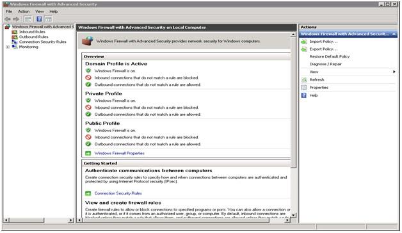Click Private Profile inbound blocked icon

click(x=88, y=107)
